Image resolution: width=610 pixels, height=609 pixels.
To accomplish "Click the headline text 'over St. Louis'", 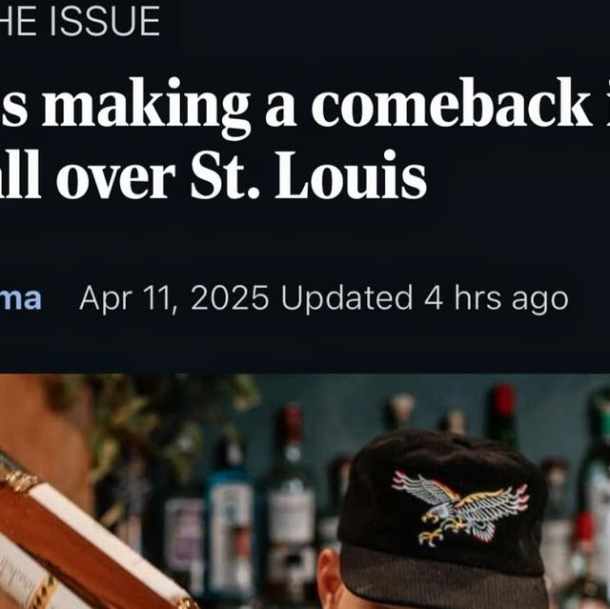I will pyautogui.click(x=241, y=175).
